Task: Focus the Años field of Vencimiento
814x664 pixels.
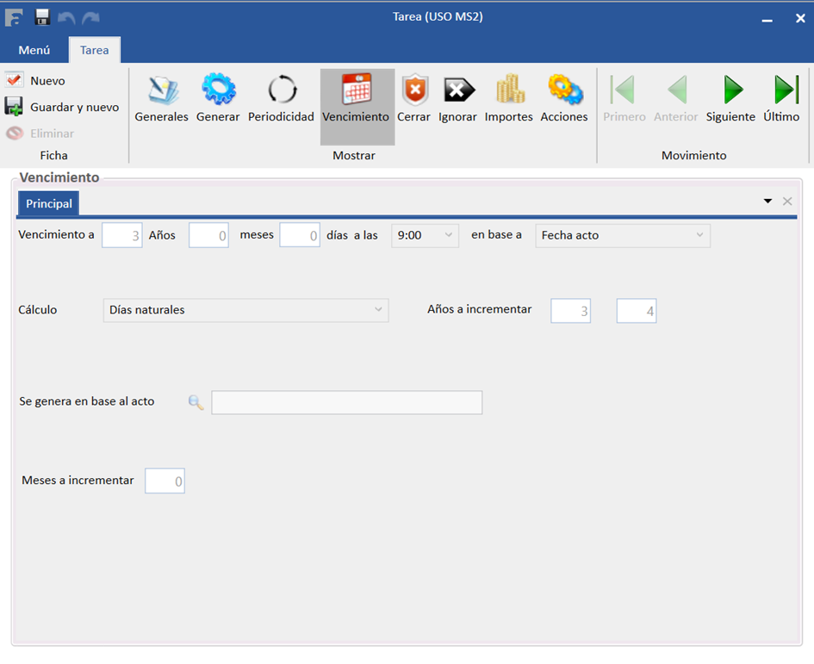Action: pos(122,235)
